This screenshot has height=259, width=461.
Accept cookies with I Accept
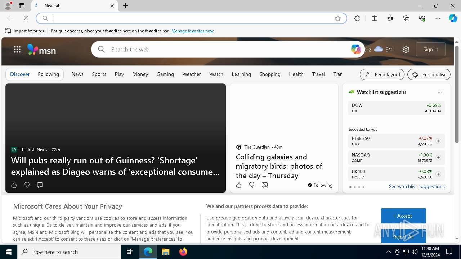coord(403,216)
